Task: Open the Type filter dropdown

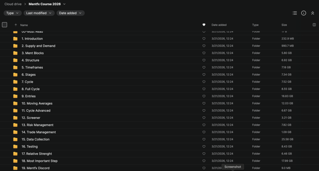Action: click(x=12, y=13)
